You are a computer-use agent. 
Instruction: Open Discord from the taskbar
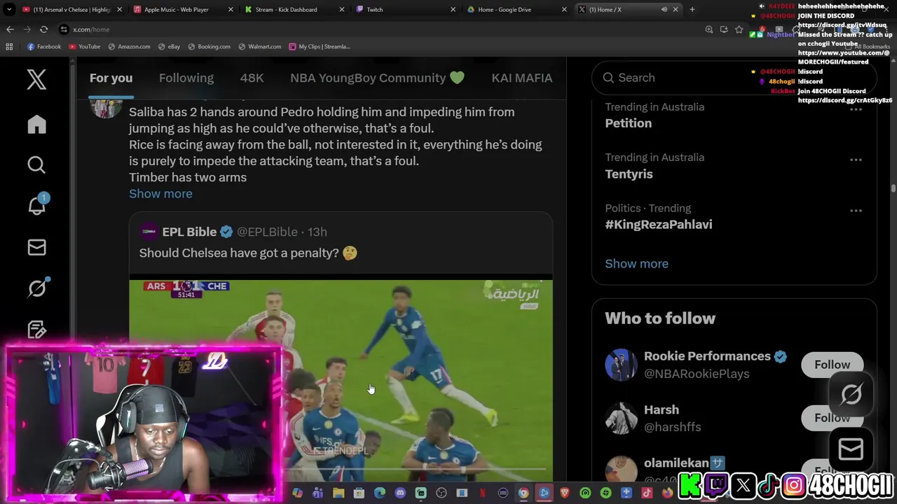400,493
